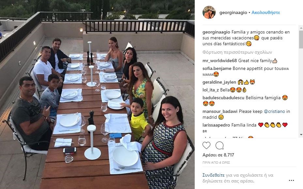
Task: Click the scrollbar down arrow in comments
Action: (301, 134)
